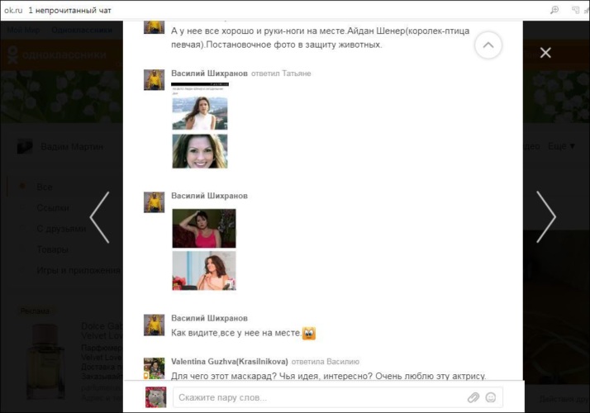Image resolution: width=590 pixels, height=413 pixels.
Task: Go to next photo with right arrow
Action: click(x=546, y=217)
